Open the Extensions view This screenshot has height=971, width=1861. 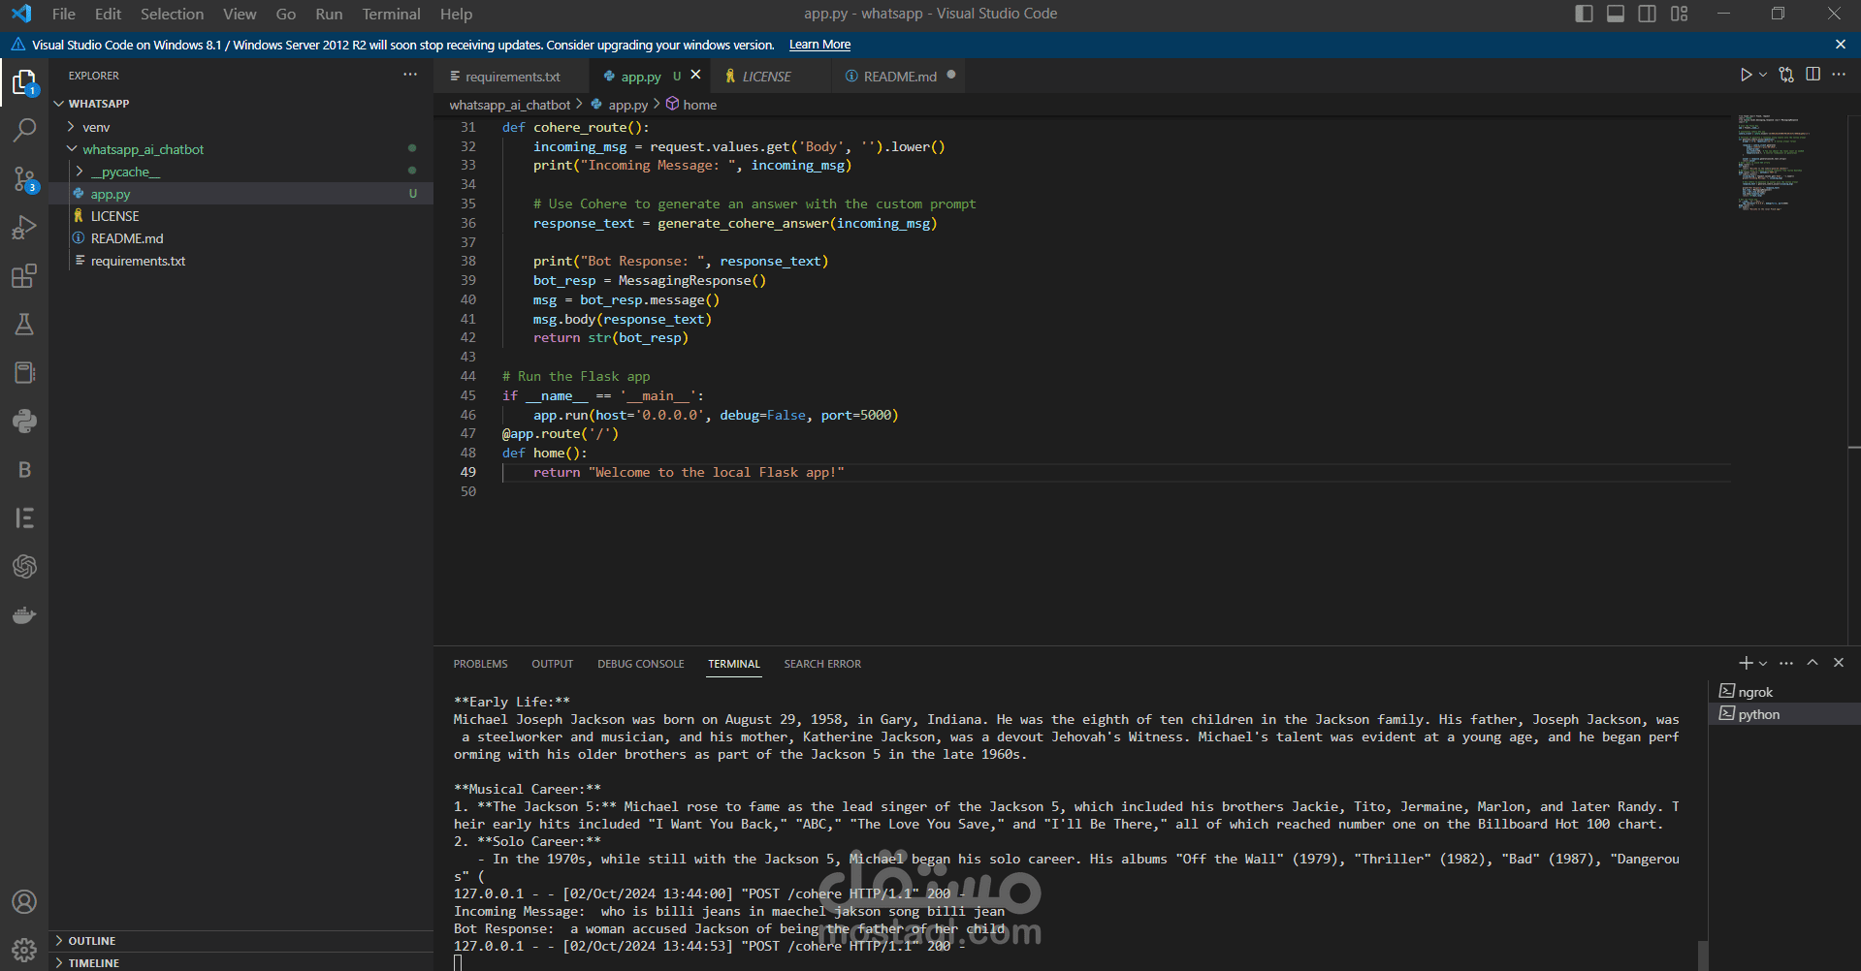pos(24,276)
